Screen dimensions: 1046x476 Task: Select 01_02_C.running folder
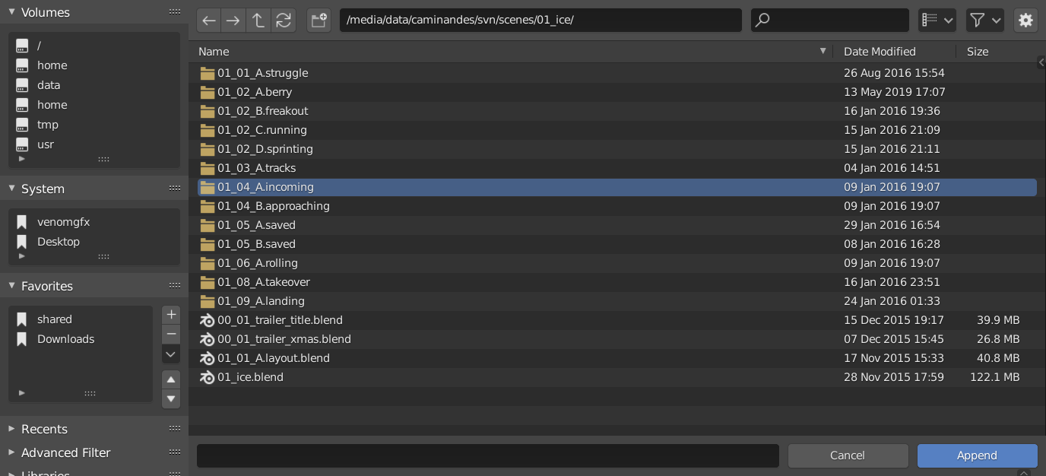617,130
